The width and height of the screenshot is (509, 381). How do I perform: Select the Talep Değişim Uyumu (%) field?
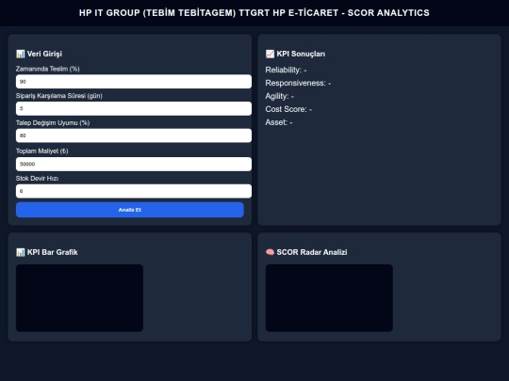[134, 135]
